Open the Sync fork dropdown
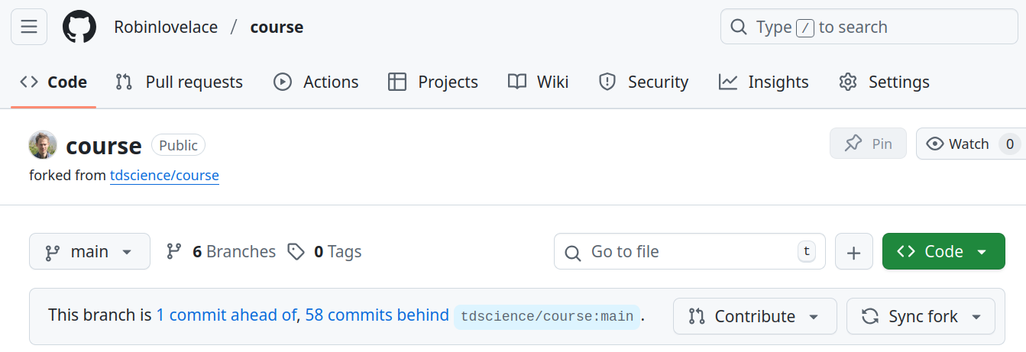The image size is (1026, 352). [x=921, y=316]
